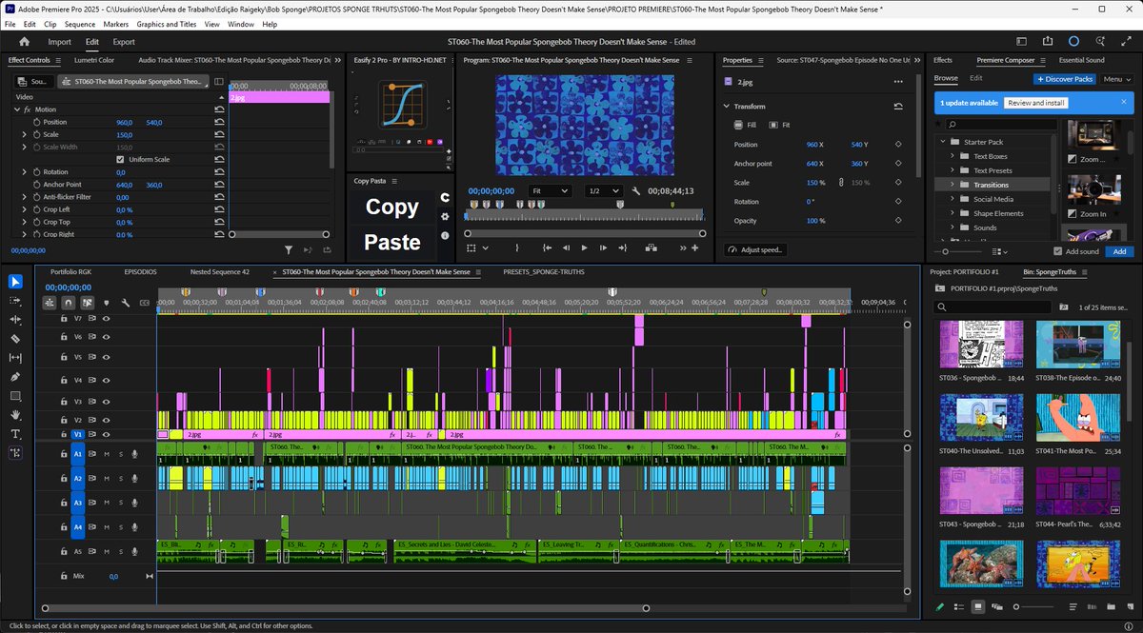Screen dimensions: 1143x633
Task: Select the Hand tool
Action: click(15, 415)
